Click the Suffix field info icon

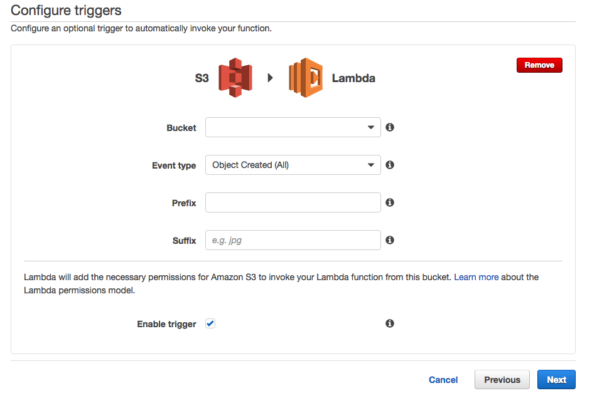[390, 240]
